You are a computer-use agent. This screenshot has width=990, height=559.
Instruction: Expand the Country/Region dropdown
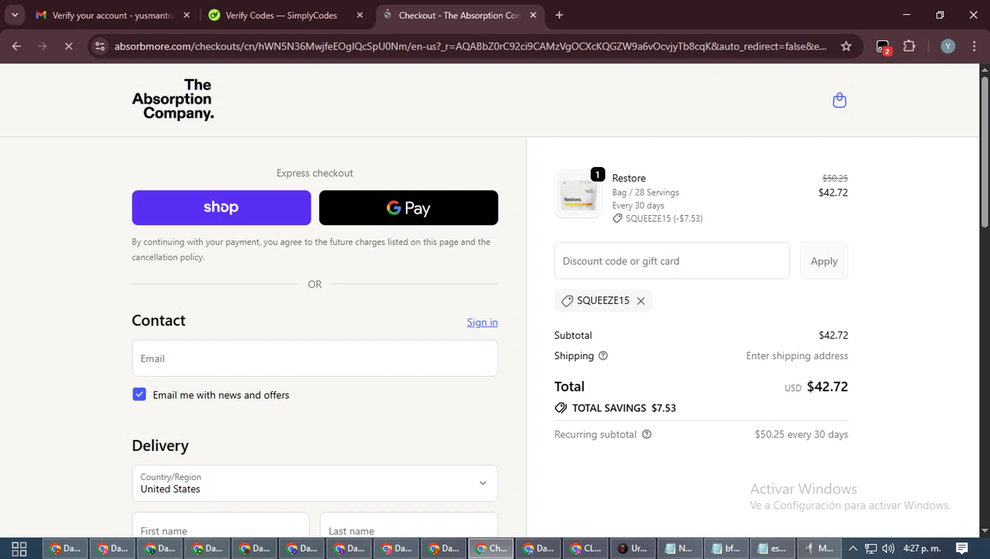(x=315, y=483)
